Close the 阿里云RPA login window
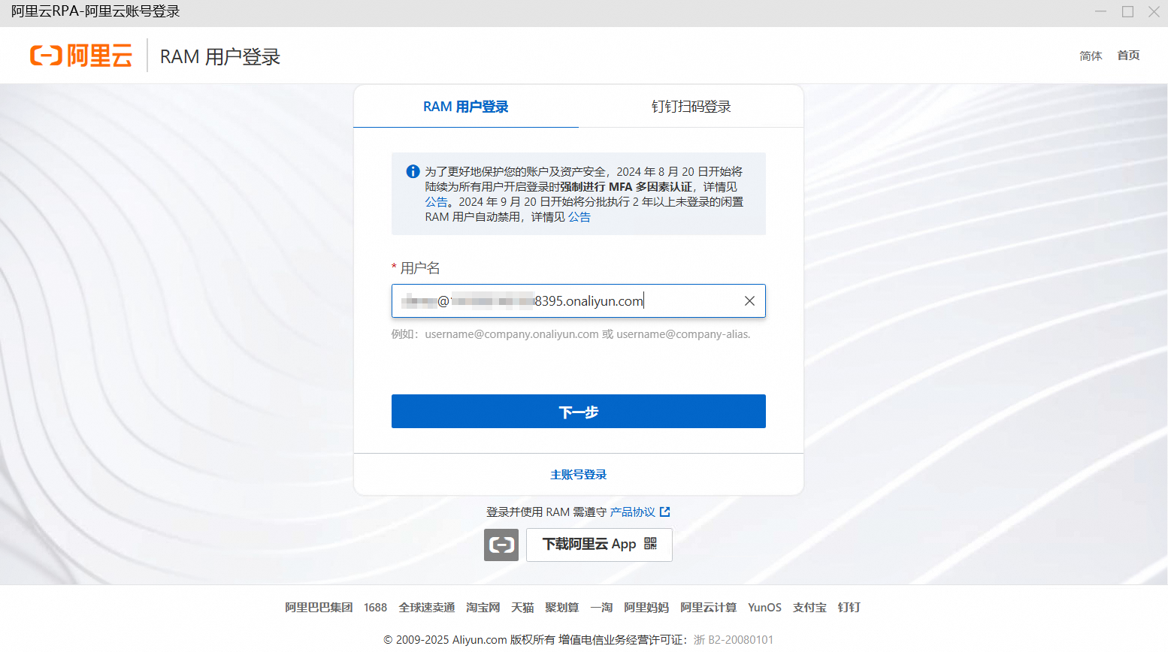Viewport: 1168px width, 652px height. 1154,11
